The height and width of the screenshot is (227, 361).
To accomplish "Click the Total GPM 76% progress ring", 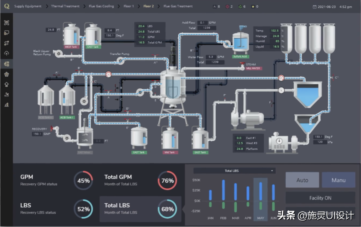I will (x=167, y=181).
